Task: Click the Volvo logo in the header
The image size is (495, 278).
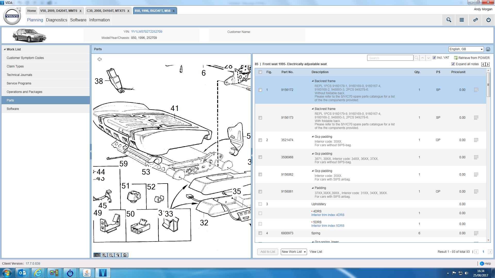Action: pos(12,16)
